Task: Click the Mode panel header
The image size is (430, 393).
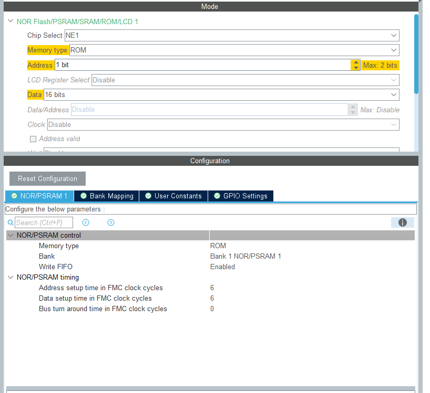Action: pyautogui.click(x=211, y=7)
